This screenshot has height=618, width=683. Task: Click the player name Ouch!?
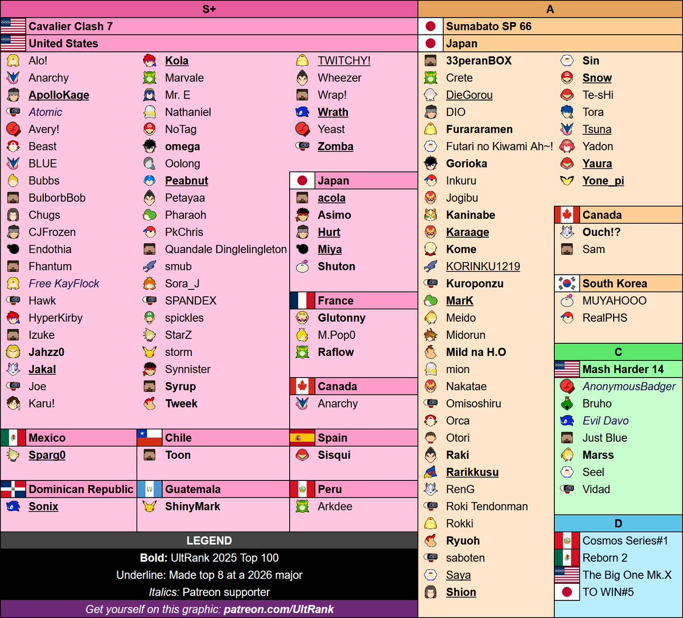[x=601, y=232]
